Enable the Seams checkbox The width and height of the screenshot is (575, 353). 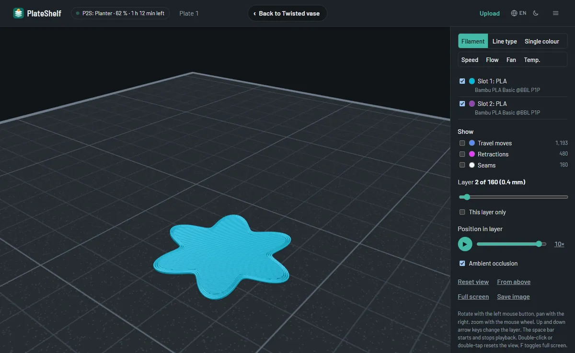pos(462,165)
